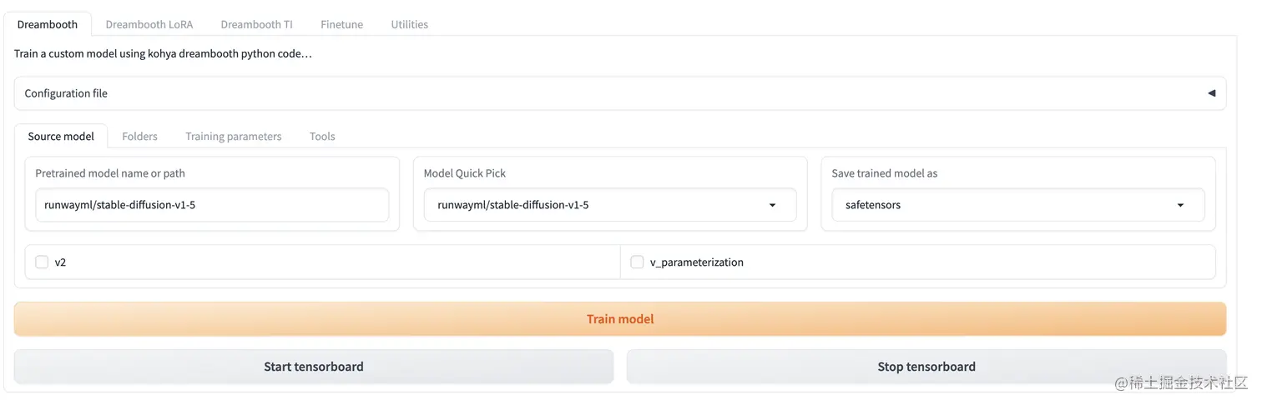The width and height of the screenshot is (1262, 405).
Task: Focus the Pretrained model name or path field
Action: click(212, 205)
